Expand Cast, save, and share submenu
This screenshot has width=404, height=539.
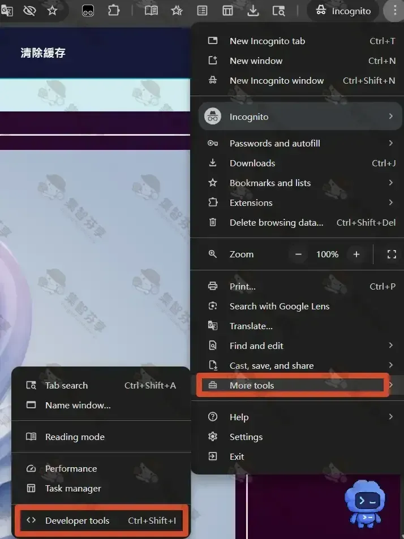tap(297, 365)
